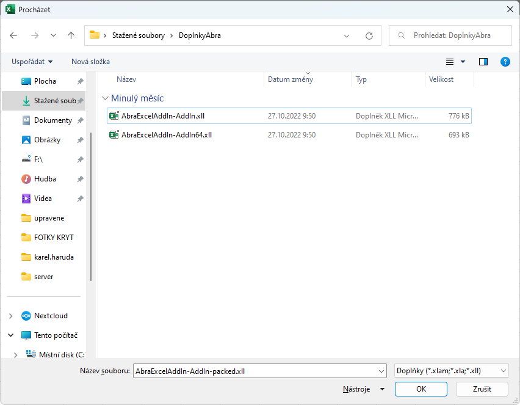Select DoplnkyAbra in address breadcrumb
This screenshot has height=405, width=520.
[200, 35]
